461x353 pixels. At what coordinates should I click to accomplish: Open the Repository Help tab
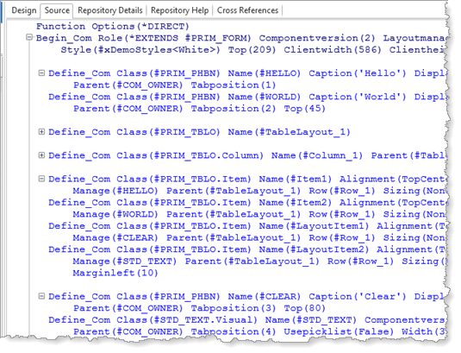click(x=179, y=10)
